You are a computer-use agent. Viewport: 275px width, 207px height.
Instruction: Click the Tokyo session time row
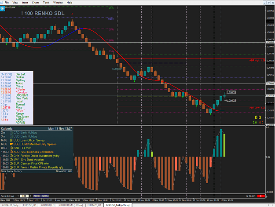[x=12, y=84]
